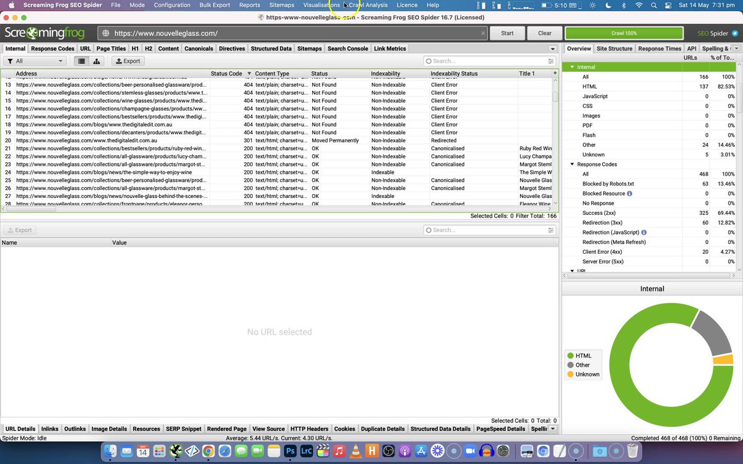Click the Clear button
Image resolution: width=743 pixels, height=464 pixels.
(545, 33)
